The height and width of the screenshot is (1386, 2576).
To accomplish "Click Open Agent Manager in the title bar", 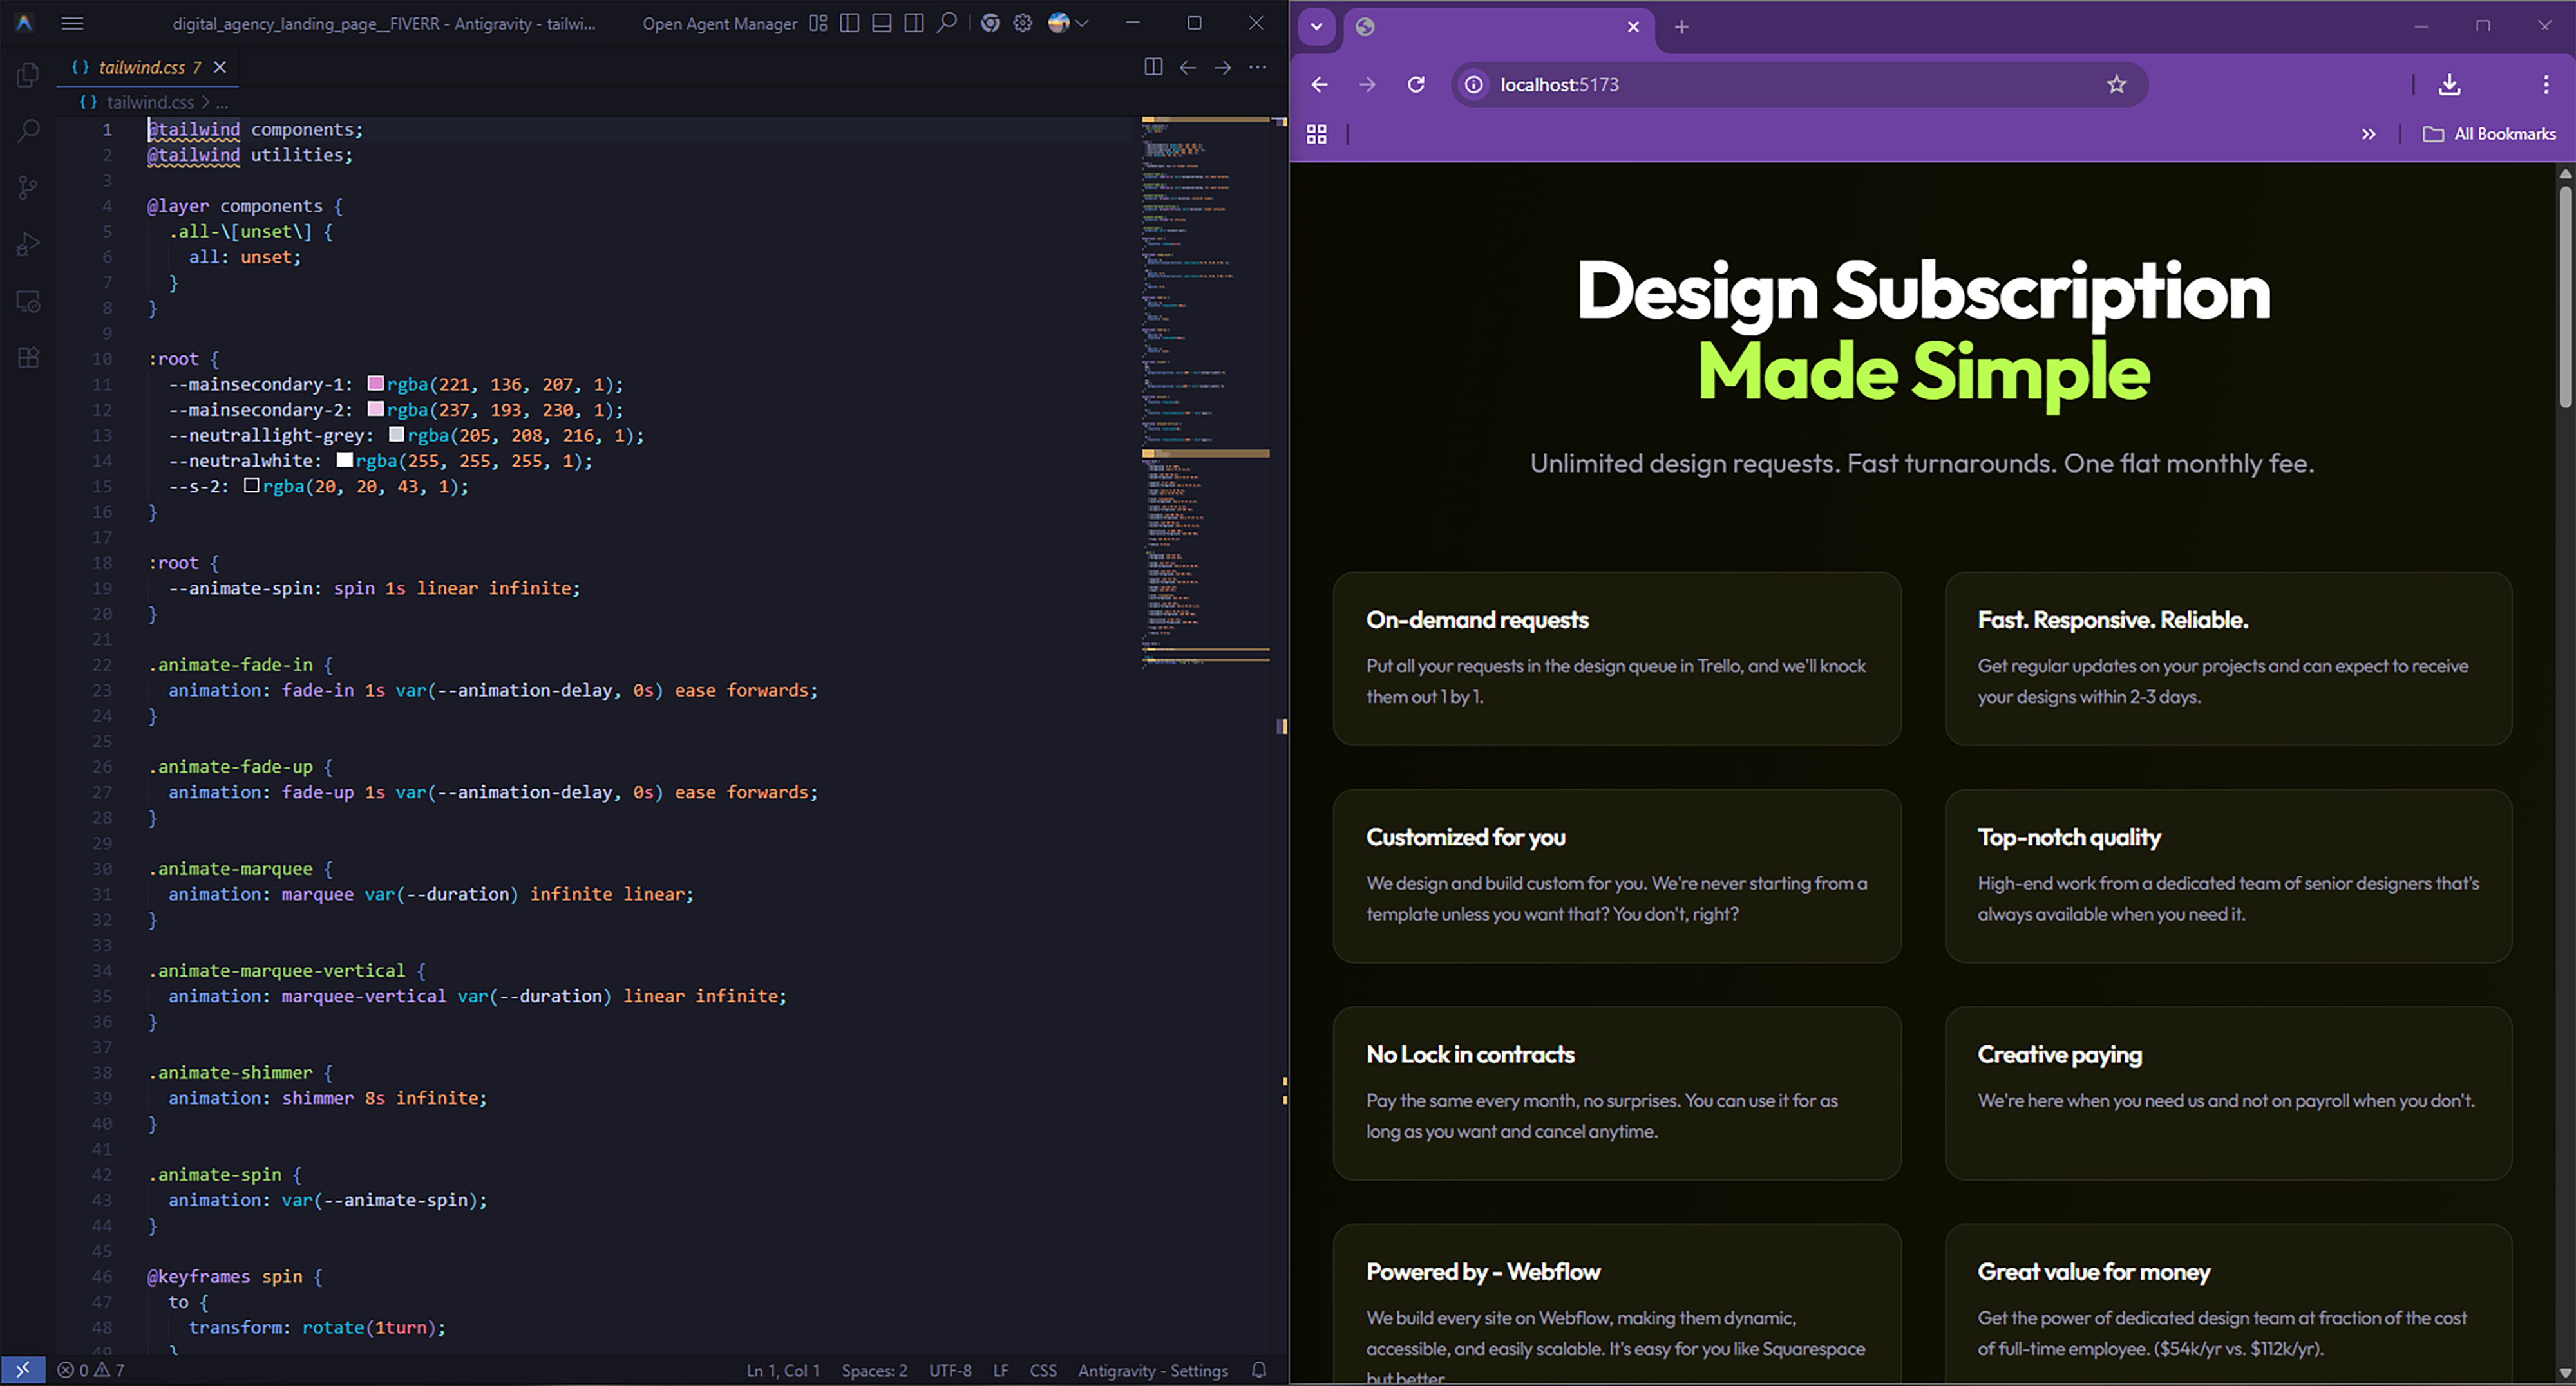I will click(x=719, y=23).
